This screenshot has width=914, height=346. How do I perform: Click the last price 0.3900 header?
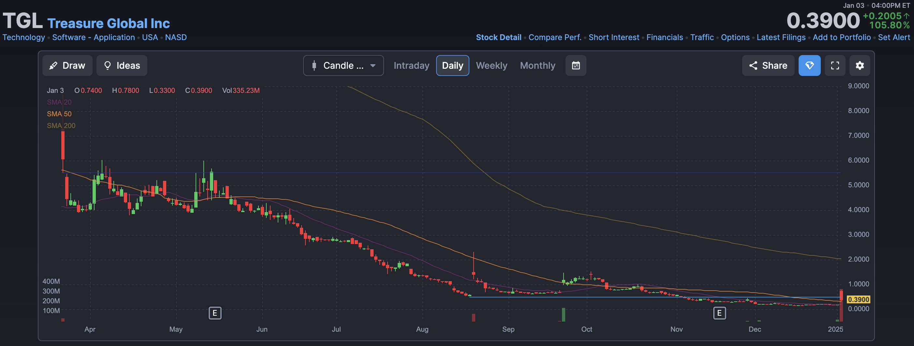coord(823,21)
